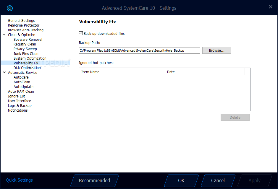Select Real-time Protector in sidebar
The height and width of the screenshot is (189, 278).
(x=24, y=25)
